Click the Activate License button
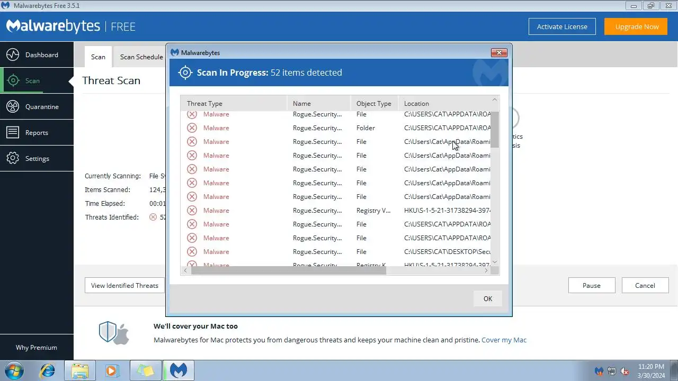678x381 pixels. [562, 26]
